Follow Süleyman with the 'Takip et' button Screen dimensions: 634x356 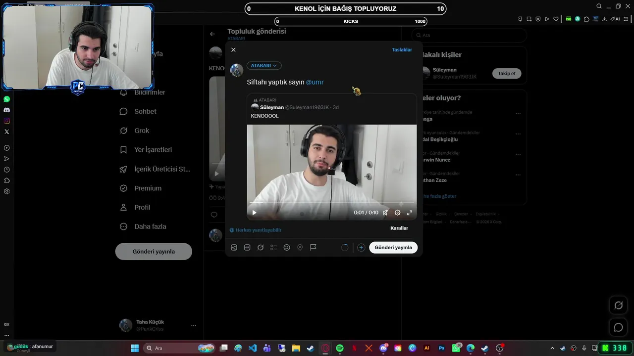(x=507, y=74)
